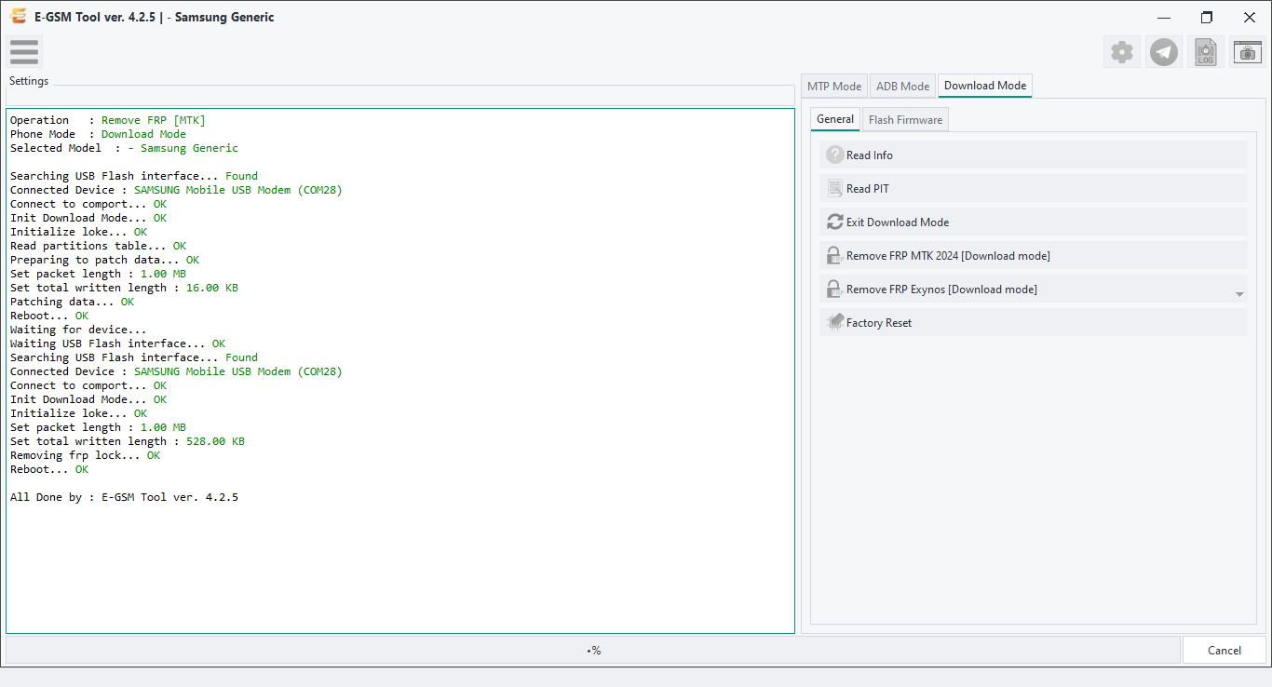Open the Telegram channel icon

tap(1164, 52)
